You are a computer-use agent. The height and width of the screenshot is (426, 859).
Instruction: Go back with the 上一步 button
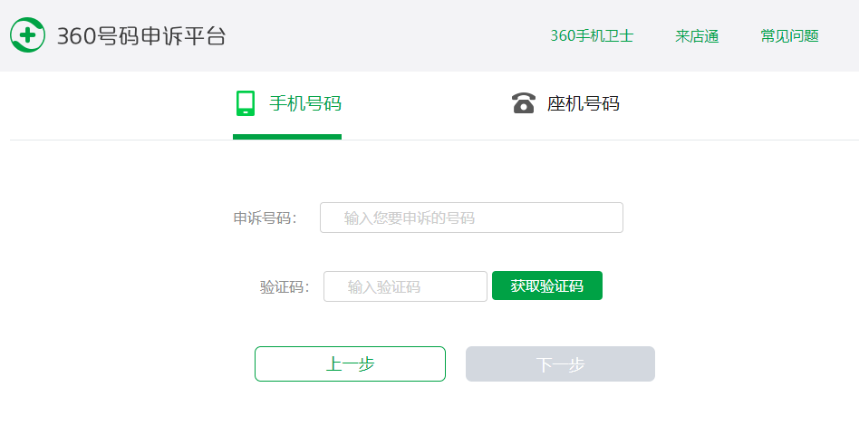point(350,363)
